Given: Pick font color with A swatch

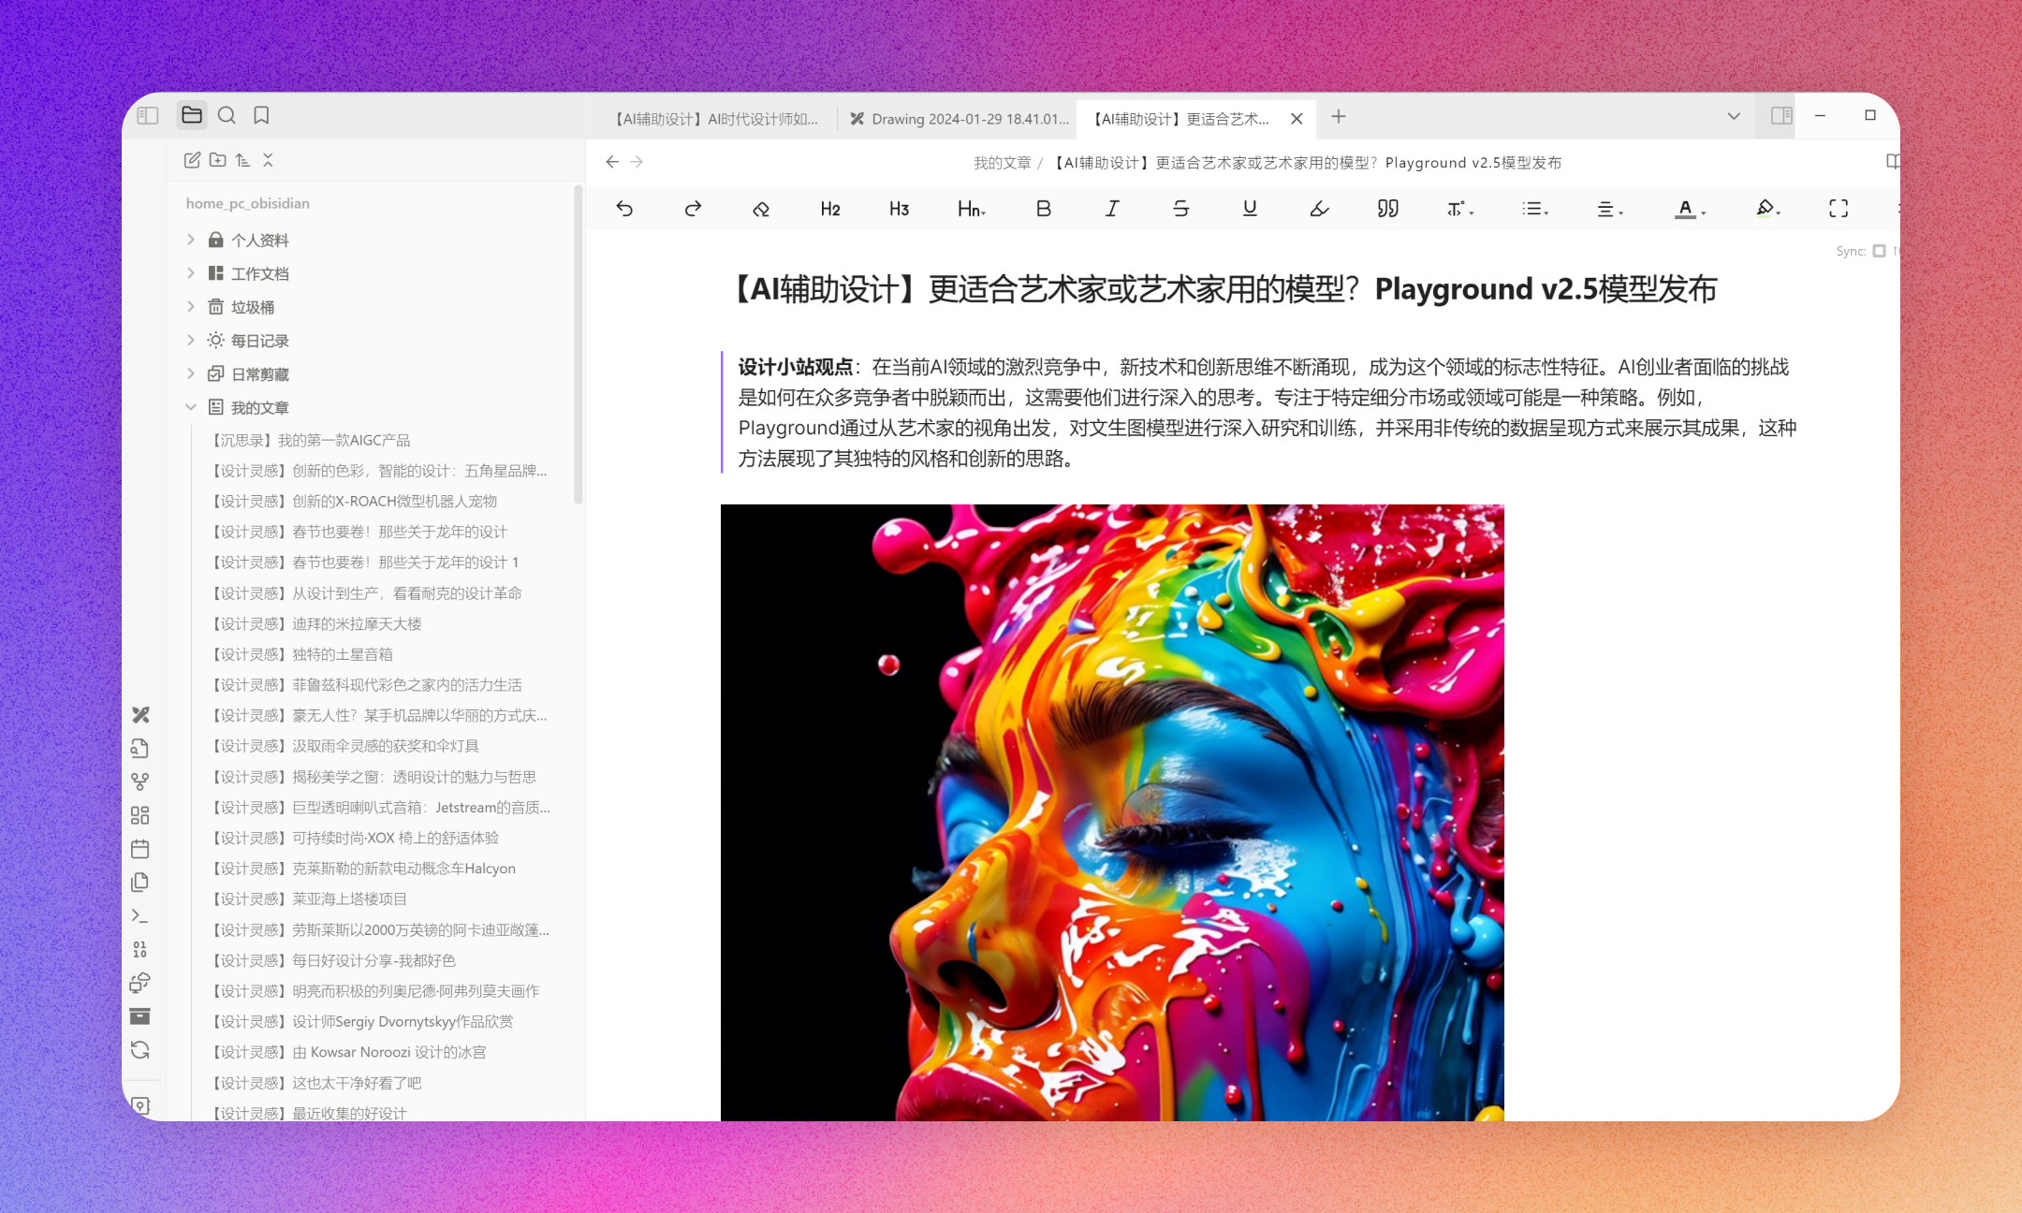Looking at the screenshot, I should coord(1685,209).
